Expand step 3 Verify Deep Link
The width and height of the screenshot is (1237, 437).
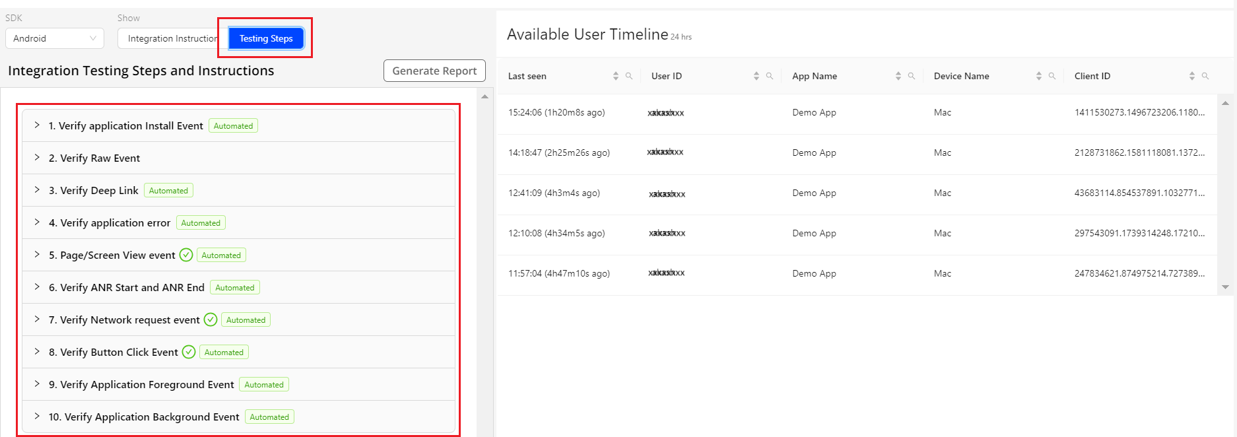37,190
